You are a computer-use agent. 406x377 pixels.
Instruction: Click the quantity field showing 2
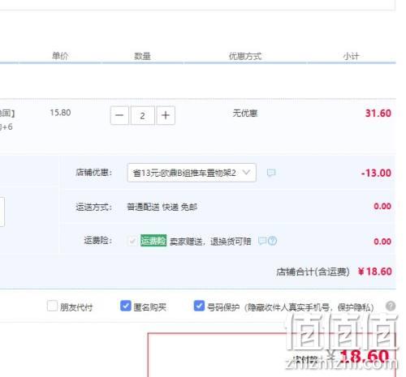(x=143, y=115)
